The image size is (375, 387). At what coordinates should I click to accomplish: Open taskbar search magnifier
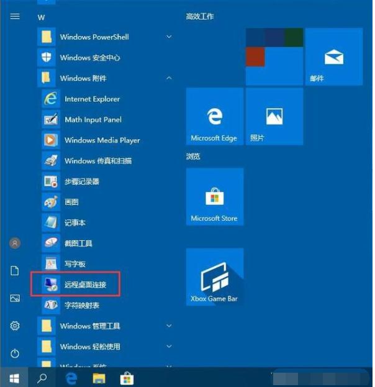42,378
